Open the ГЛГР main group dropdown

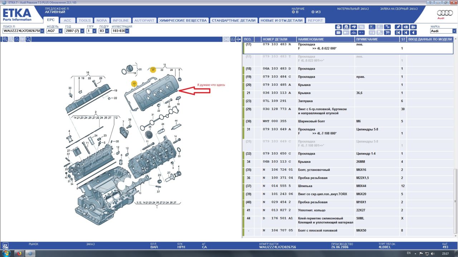94,31
